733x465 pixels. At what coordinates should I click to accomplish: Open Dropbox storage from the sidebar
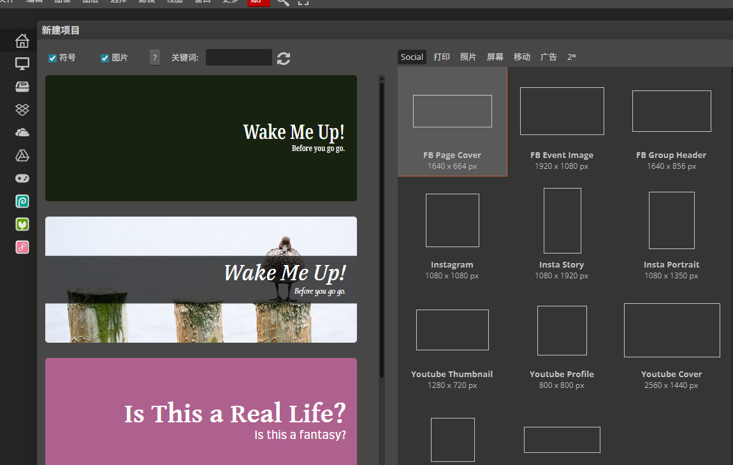click(22, 110)
